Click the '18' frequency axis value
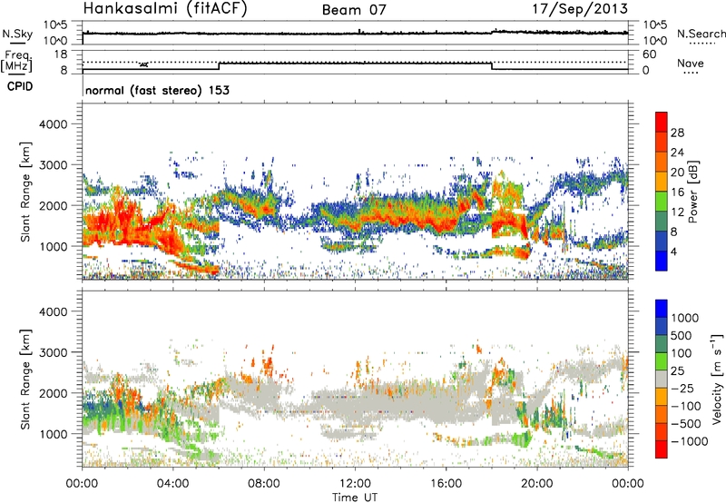This screenshot has height=503, width=726. point(60,54)
